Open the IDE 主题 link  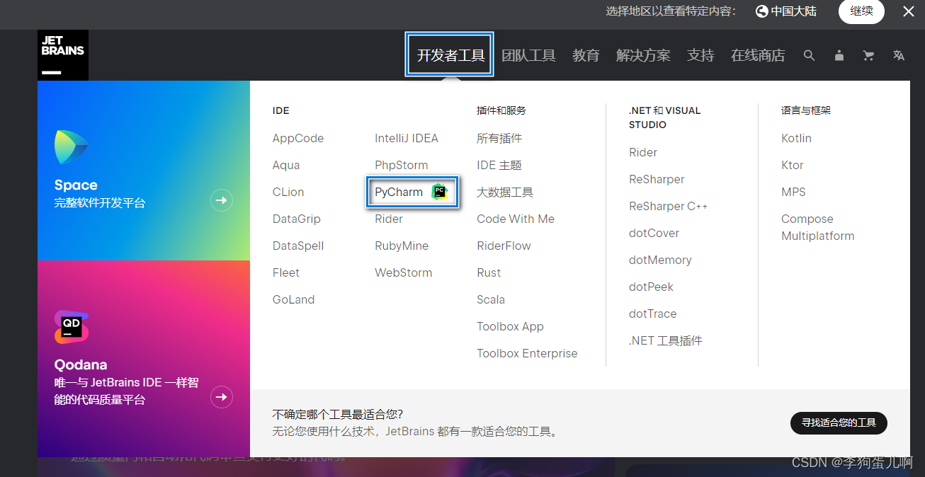[x=499, y=165]
